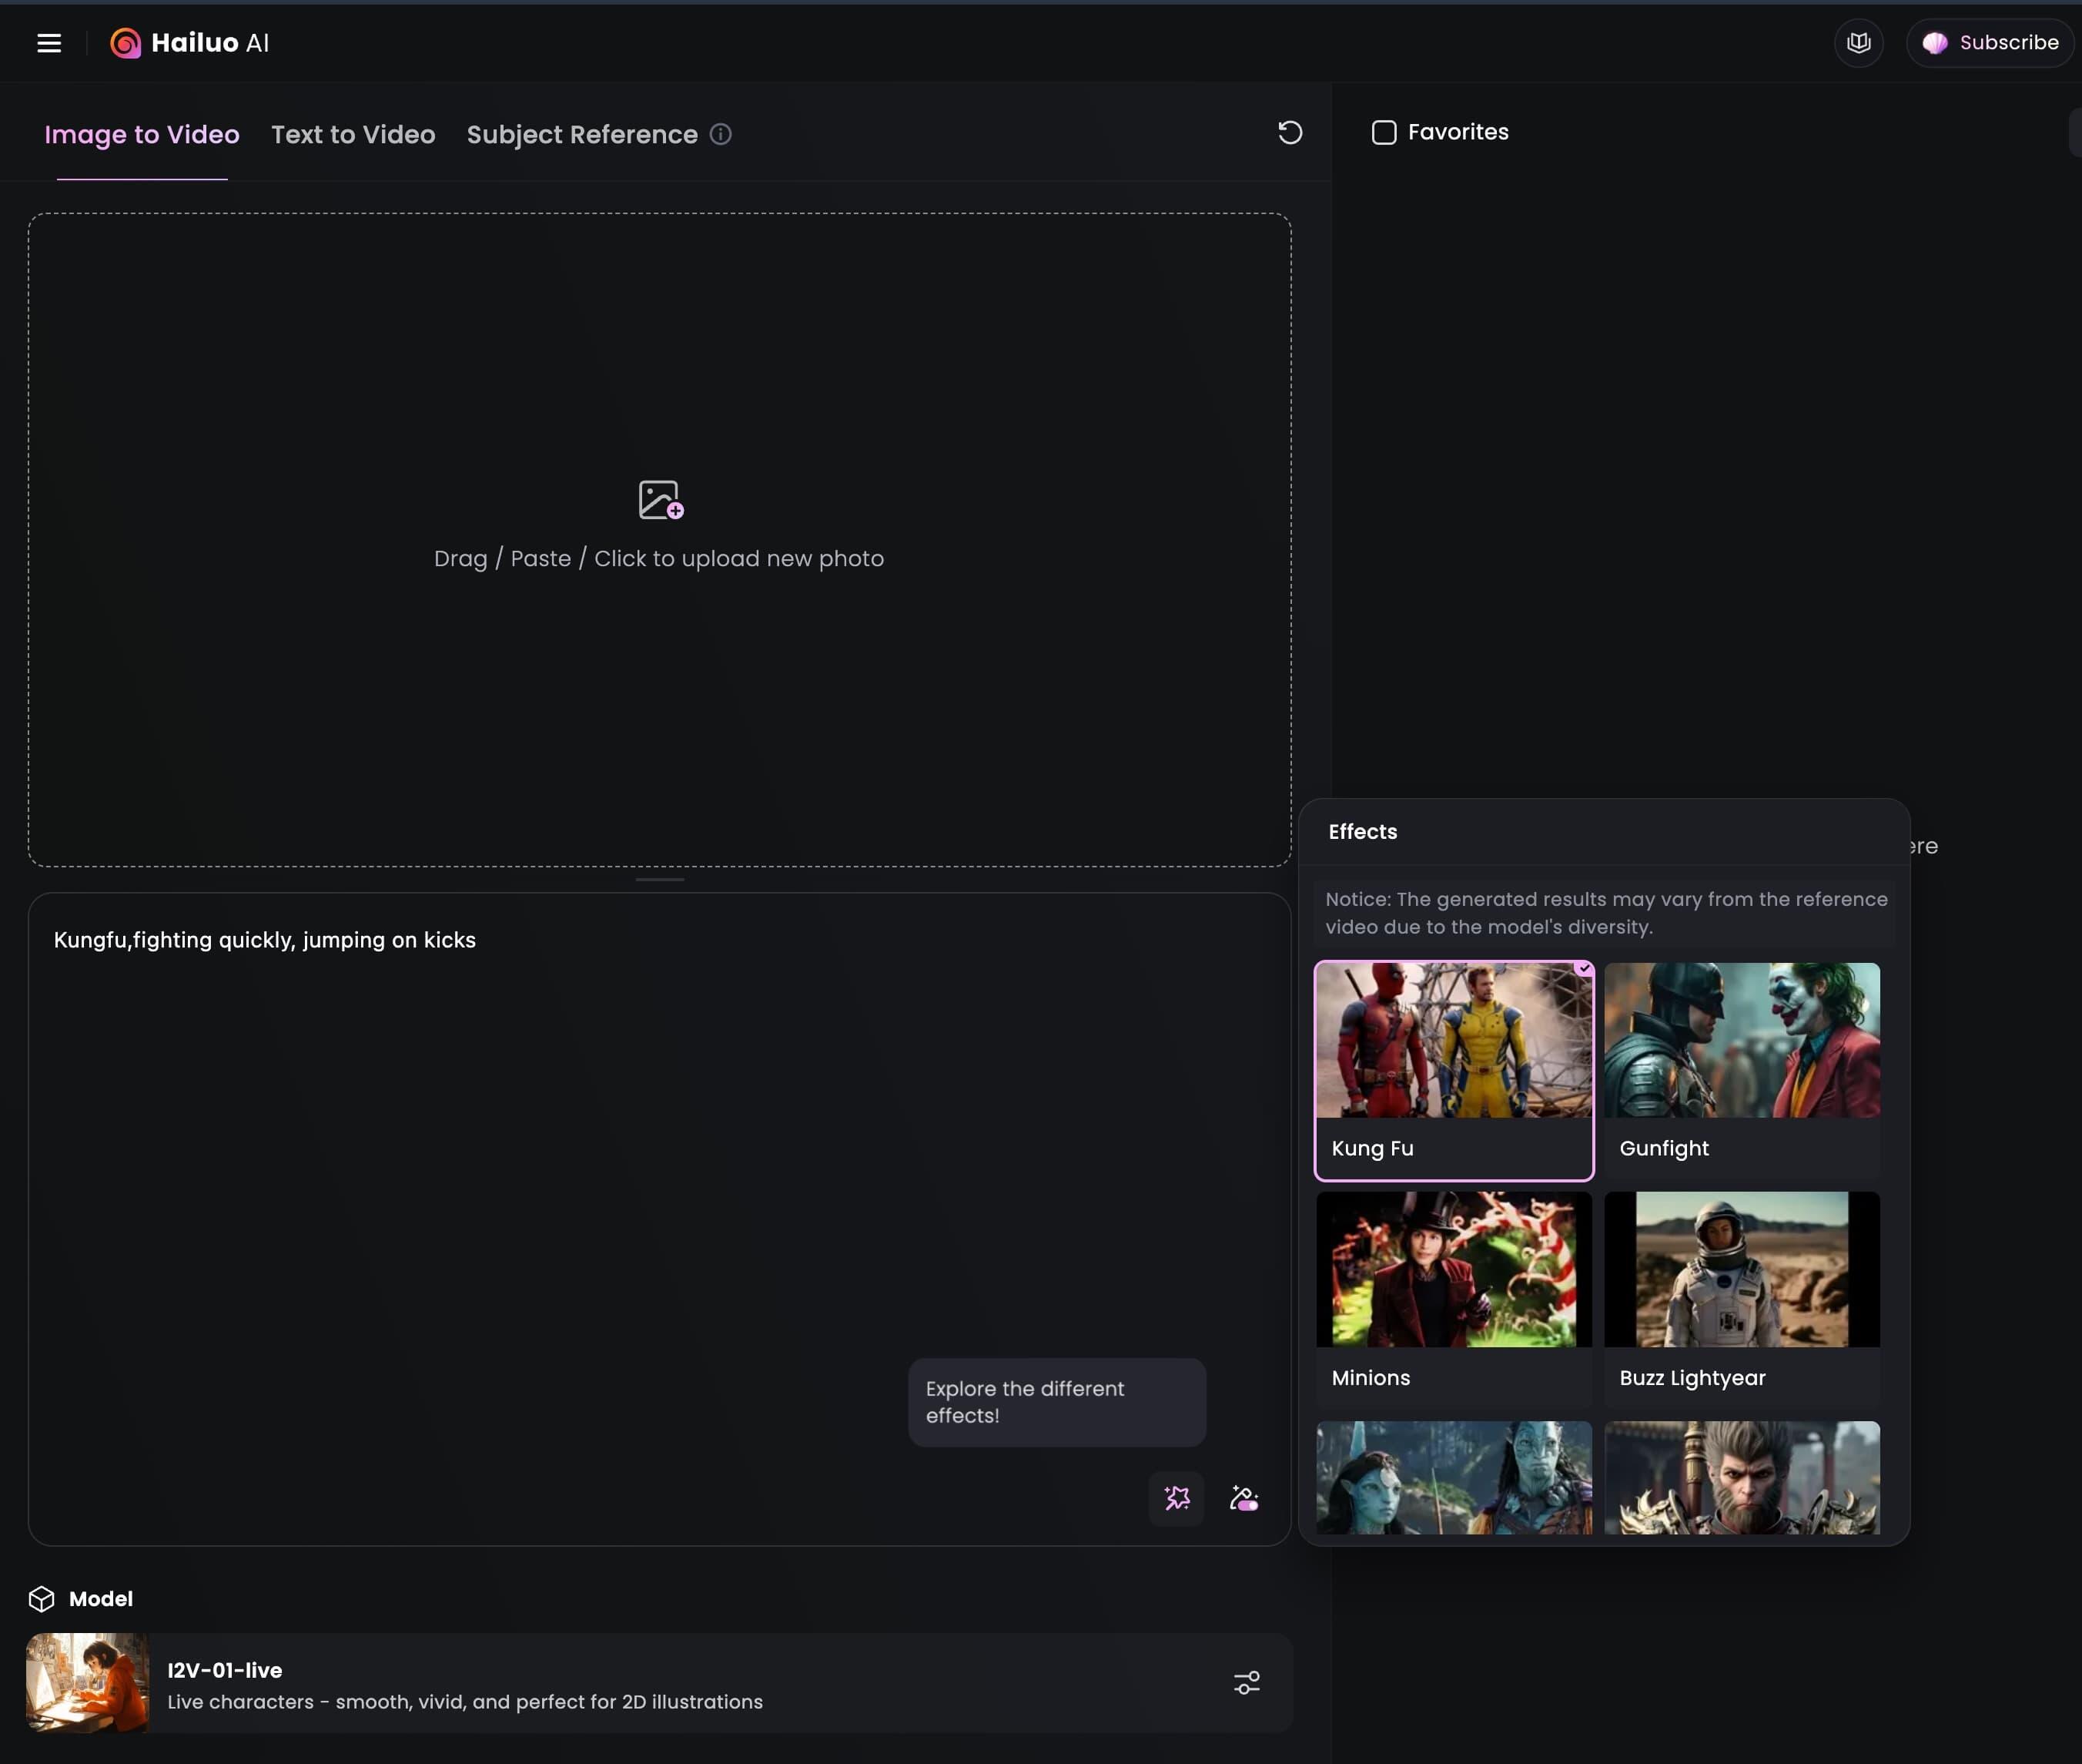2082x1764 pixels.
Task: Click the Model cube icon
Action: (41, 1599)
